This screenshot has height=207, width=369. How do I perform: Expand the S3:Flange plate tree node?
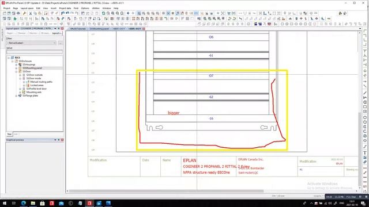(16, 96)
